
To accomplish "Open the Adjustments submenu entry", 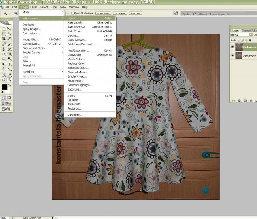I will point(41,18).
